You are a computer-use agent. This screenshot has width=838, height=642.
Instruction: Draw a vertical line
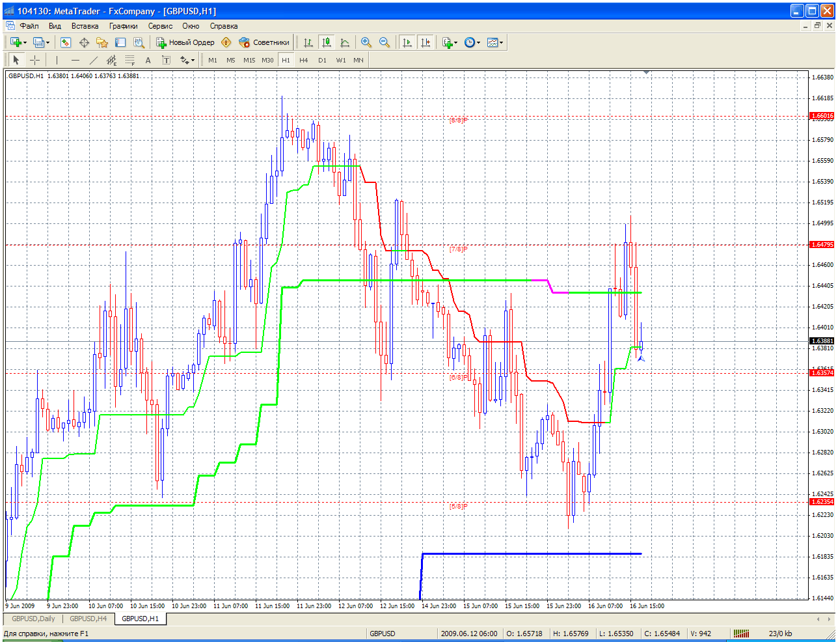(x=57, y=60)
